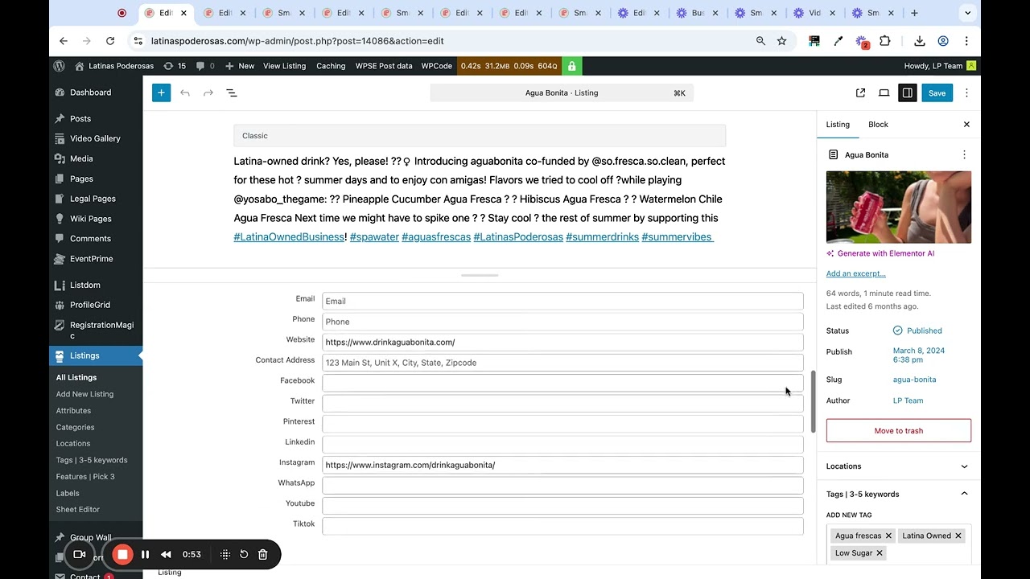Open the Caching admin bar item
Image resolution: width=1030 pixels, height=579 pixels.
pos(331,66)
